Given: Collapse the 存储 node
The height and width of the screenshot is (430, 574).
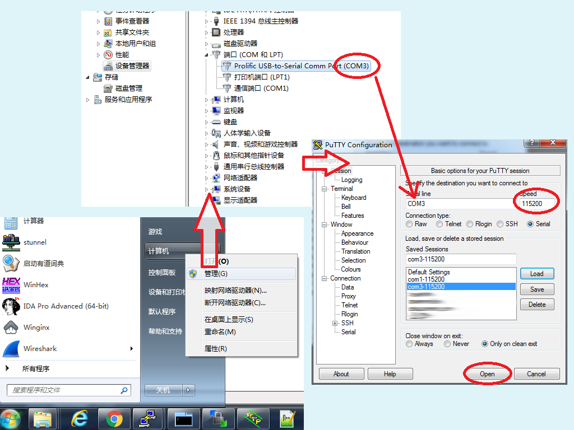Looking at the screenshot, I should [87, 77].
